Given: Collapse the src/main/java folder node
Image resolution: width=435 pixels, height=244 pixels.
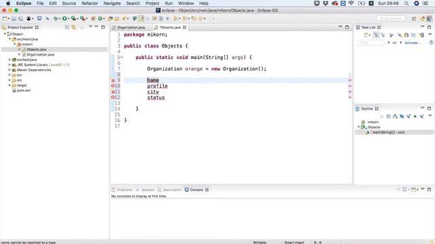Looking at the screenshot, I should click(x=10, y=39).
